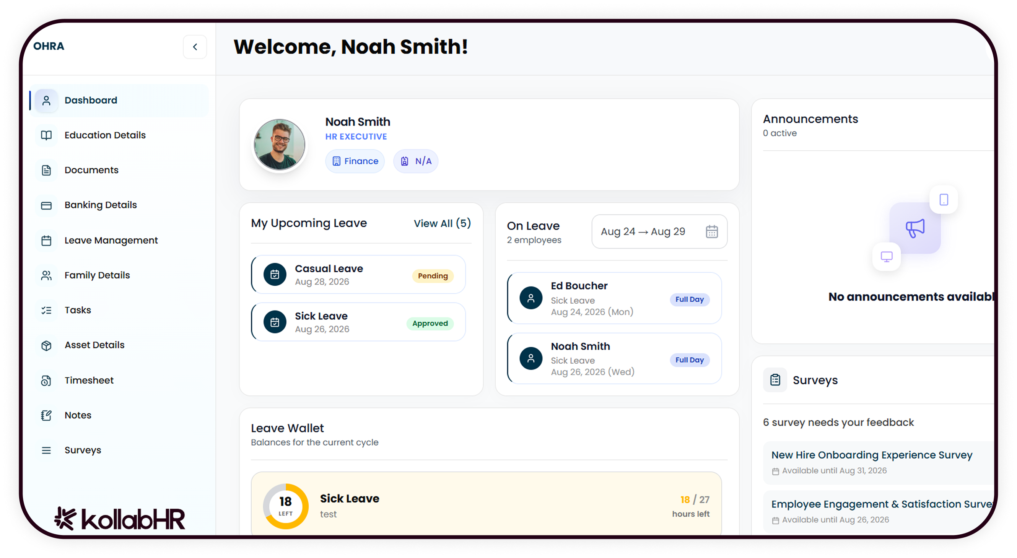Click the '2 employees' on-leave count

(534, 240)
